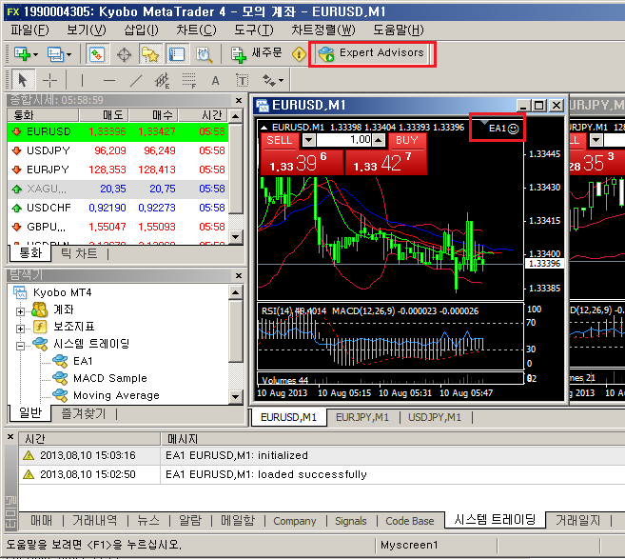Click the SELL button on EURUSD chart
Image resolution: width=625 pixels, height=559 pixels.
pyautogui.click(x=280, y=140)
